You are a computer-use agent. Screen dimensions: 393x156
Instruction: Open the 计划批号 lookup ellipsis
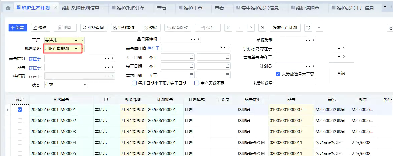338,48
